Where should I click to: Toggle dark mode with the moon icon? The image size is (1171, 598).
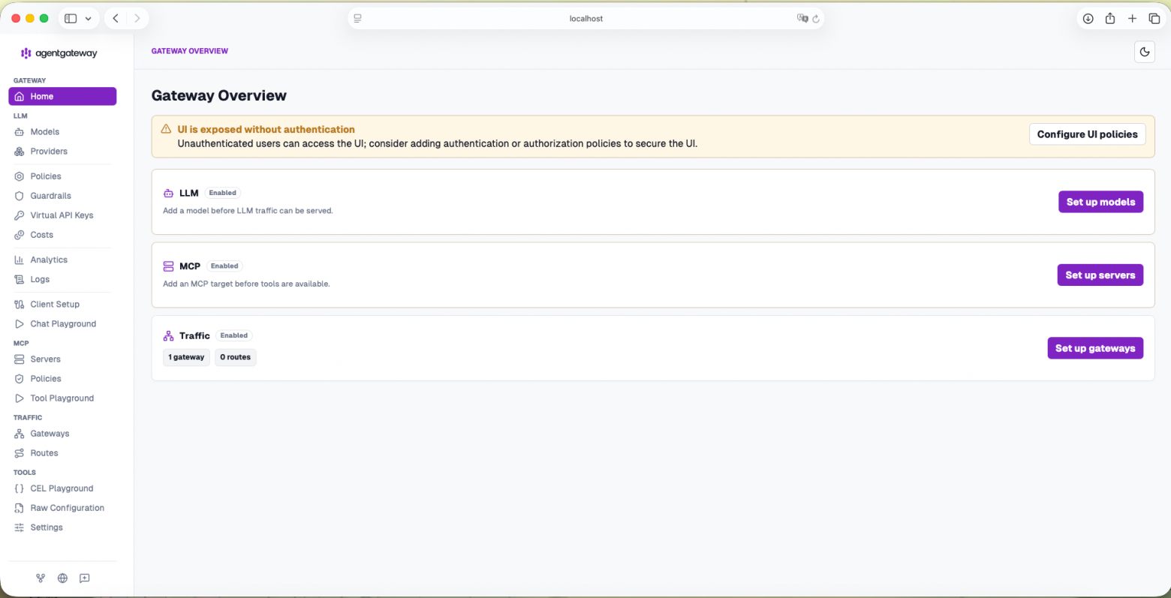[x=1144, y=52]
